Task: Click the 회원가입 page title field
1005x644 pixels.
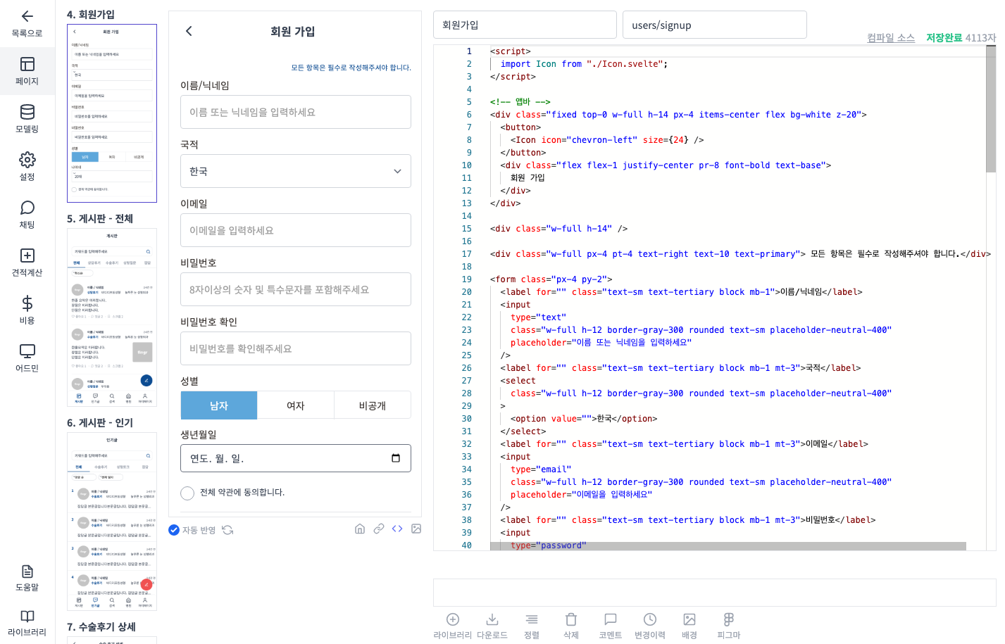Action: click(x=525, y=25)
